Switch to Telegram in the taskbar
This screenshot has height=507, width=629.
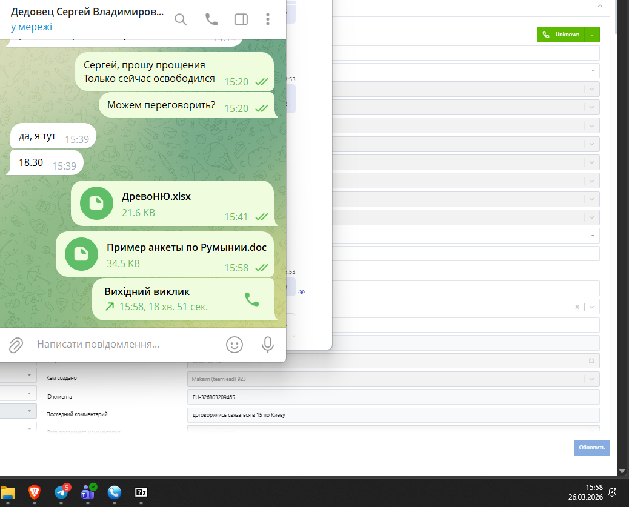click(61, 492)
